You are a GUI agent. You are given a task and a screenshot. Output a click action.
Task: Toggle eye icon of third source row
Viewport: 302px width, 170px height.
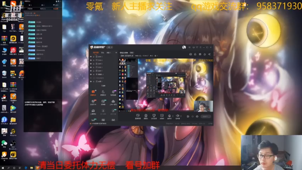(91, 64)
